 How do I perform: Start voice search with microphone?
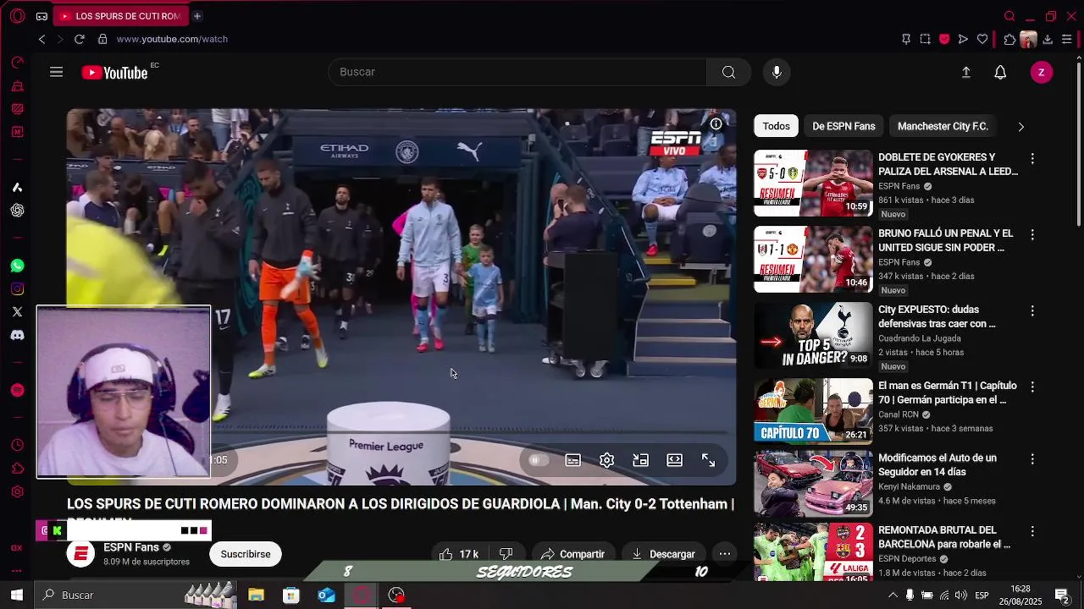click(777, 72)
